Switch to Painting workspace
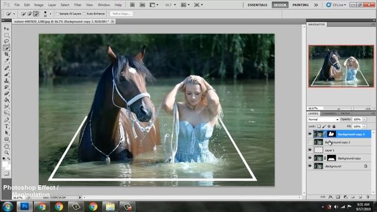The width and height of the screenshot is (377, 212). coord(300,5)
